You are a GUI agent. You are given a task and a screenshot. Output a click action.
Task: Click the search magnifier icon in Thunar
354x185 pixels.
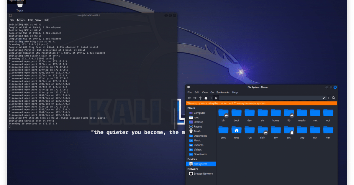[x=333, y=98]
